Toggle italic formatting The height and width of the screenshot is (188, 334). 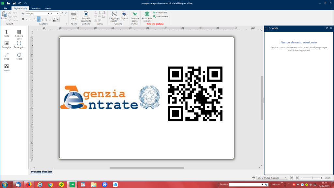pos(27,19)
